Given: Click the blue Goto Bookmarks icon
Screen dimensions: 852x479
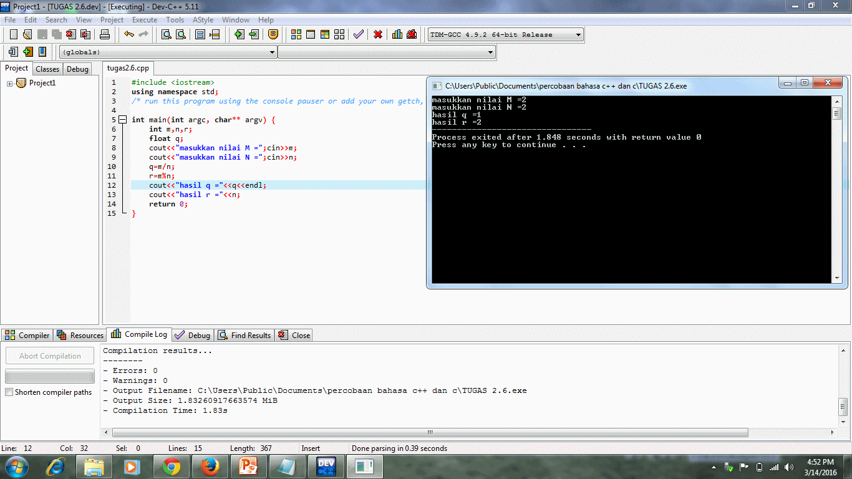Looking at the screenshot, I should 42,52.
